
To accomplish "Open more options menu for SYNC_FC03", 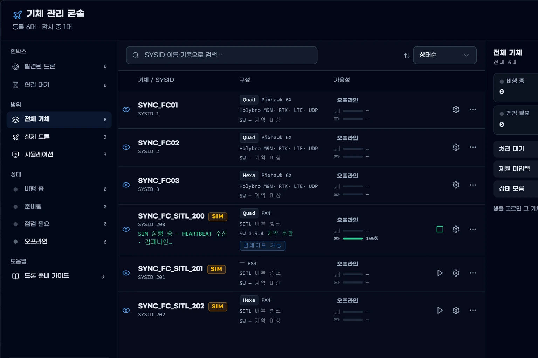I will pyautogui.click(x=473, y=185).
